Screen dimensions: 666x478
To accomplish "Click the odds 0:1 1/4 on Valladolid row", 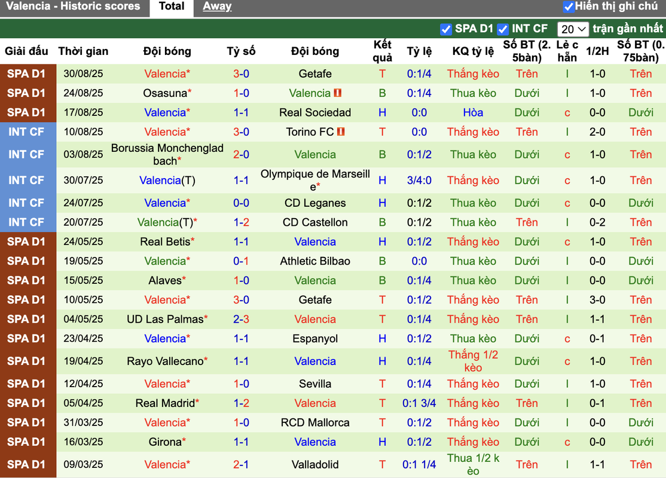I will tap(419, 465).
